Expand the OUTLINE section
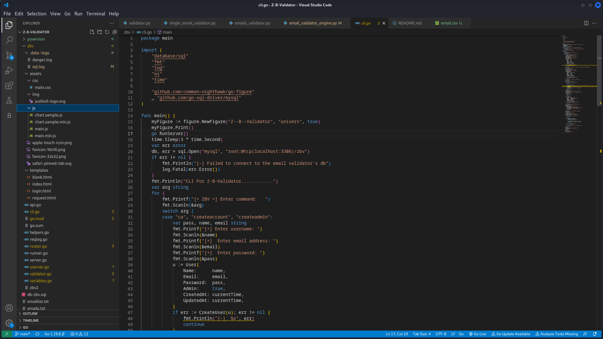Image resolution: width=603 pixels, height=339 pixels. 30,314
